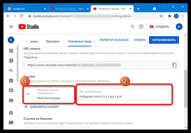The width and height of the screenshot is (191, 133).
Task: Open the account avatar in Studio header
Action: (179, 27)
